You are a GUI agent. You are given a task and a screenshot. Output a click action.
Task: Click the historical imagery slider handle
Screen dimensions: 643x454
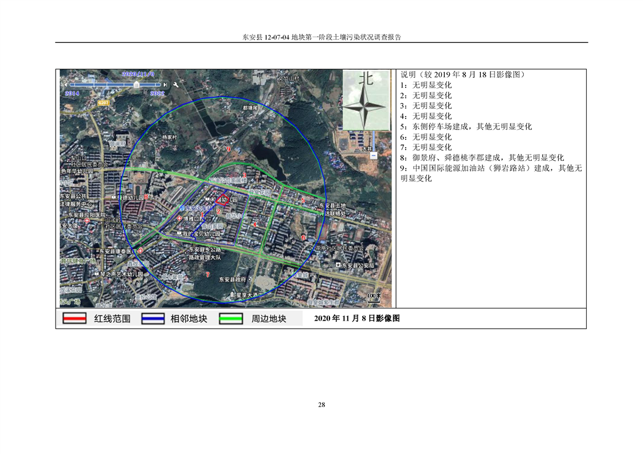coord(136,84)
